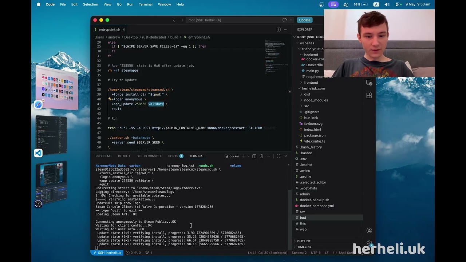This screenshot has height=262, width=466.
Task: Collapse the websites folder
Action: point(307,43)
